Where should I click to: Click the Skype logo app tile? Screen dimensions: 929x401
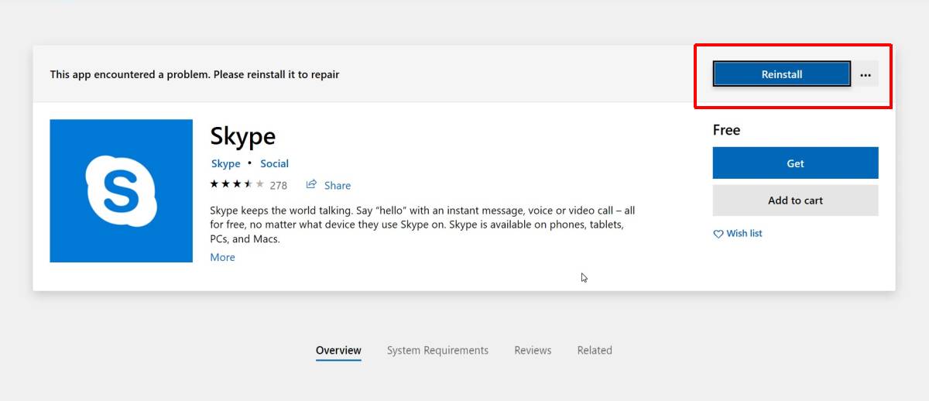pos(121,190)
